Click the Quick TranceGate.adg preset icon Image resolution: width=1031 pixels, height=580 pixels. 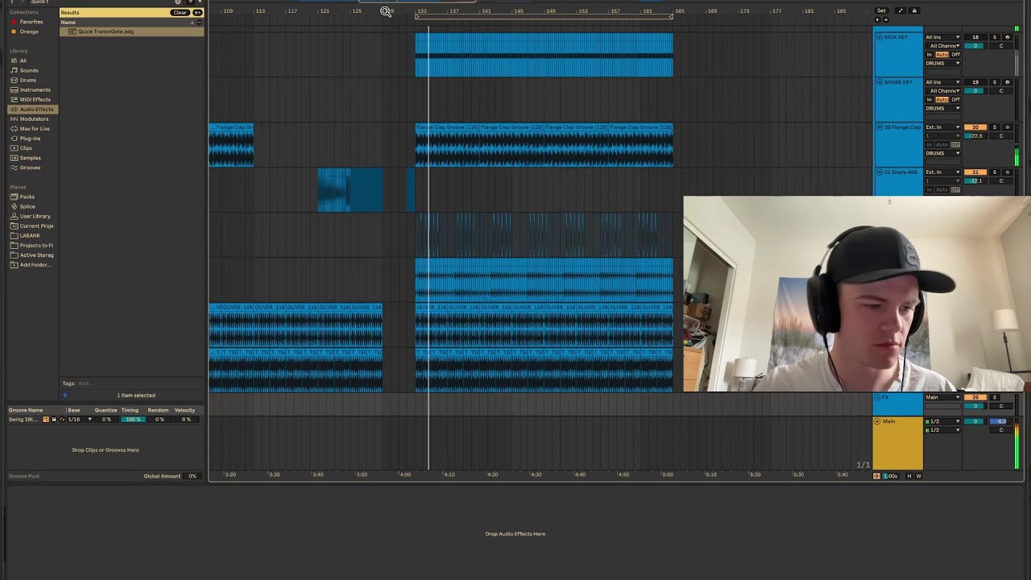(72, 31)
